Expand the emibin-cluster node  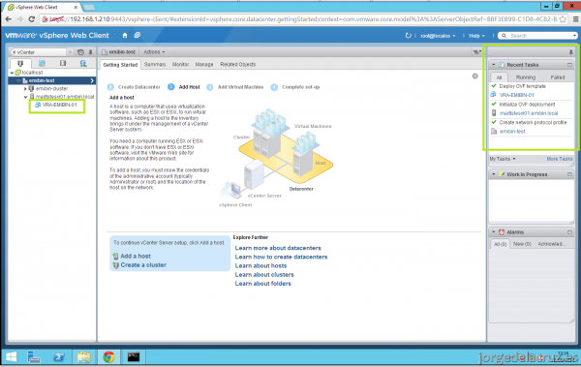[x=25, y=88]
